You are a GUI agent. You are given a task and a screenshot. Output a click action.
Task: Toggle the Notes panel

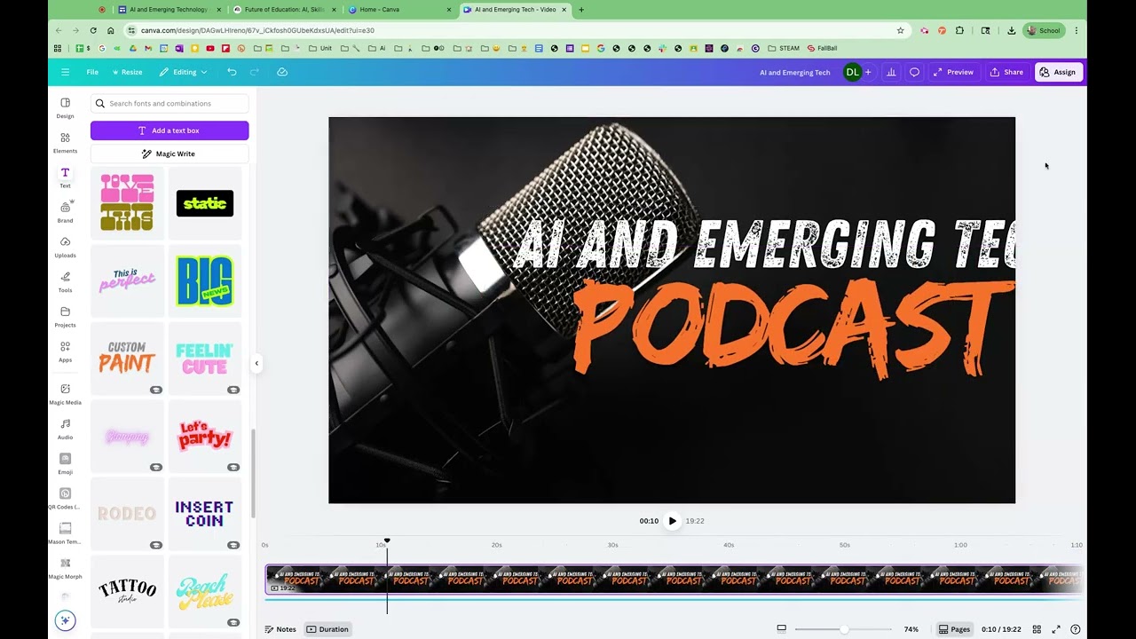click(280, 629)
